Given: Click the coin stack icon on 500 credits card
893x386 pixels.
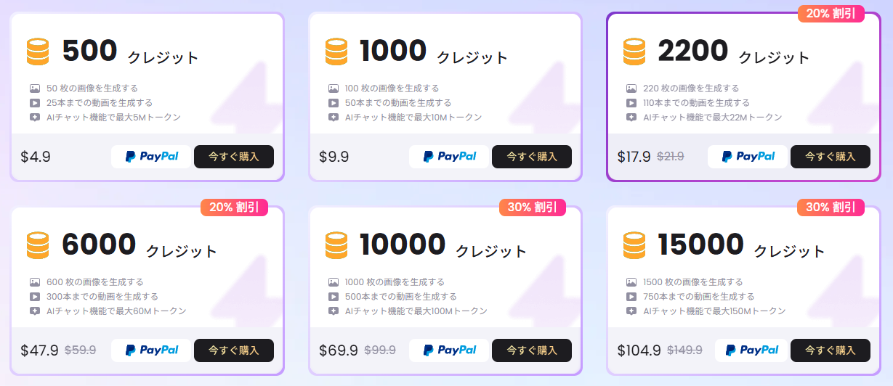Looking at the screenshot, I should pyautogui.click(x=38, y=52).
